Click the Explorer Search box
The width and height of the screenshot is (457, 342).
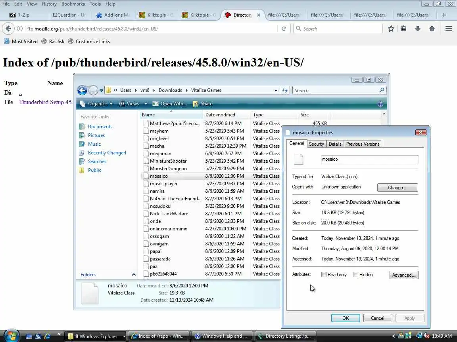coord(335,90)
